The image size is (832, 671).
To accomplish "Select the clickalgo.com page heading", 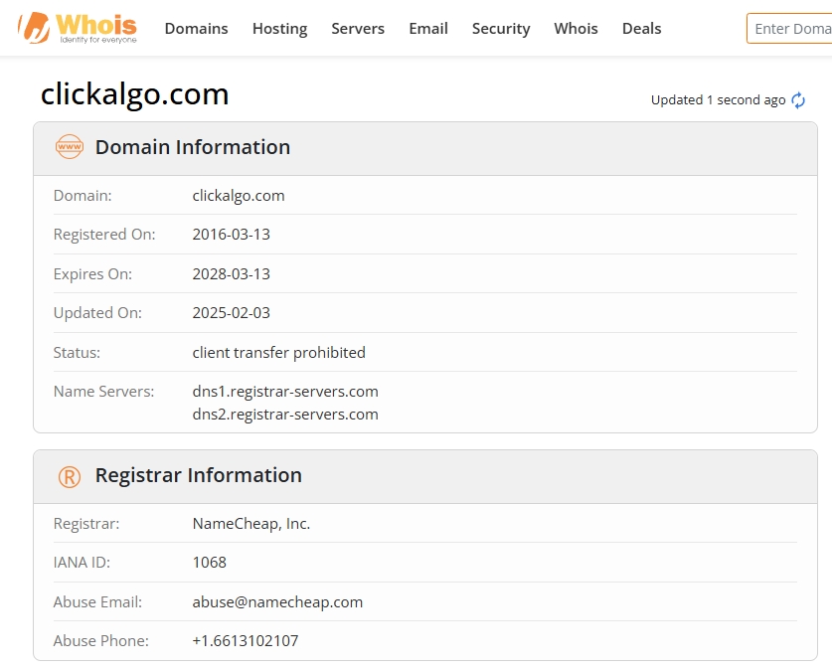I will click(135, 93).
